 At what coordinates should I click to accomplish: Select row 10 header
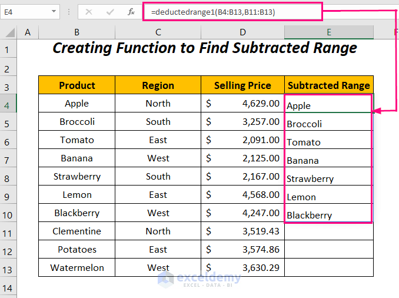click(x=8, y=213)
